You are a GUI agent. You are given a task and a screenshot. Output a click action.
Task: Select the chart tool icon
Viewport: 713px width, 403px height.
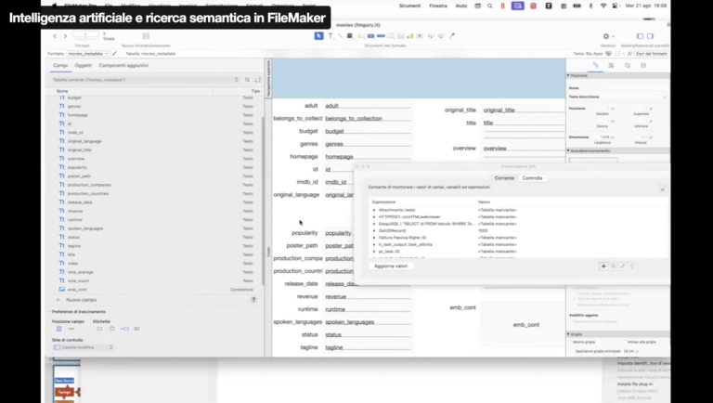point(409,36)
